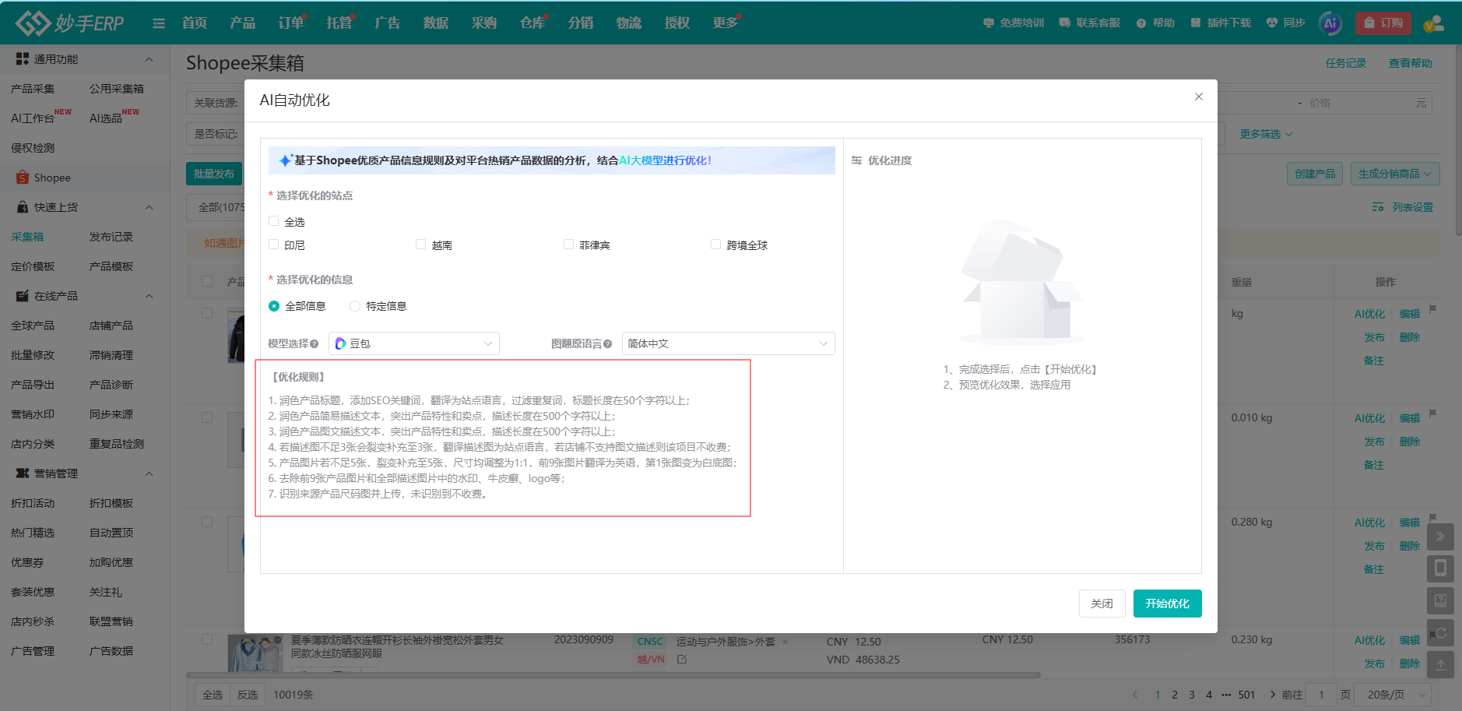Open the 生成分销商品 dropdown button
This screenshot has height=711, width=1462.
(x=1395, y=174)
